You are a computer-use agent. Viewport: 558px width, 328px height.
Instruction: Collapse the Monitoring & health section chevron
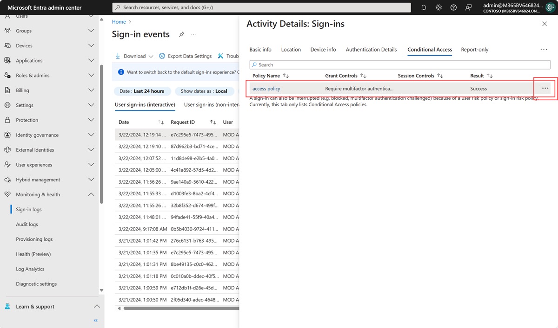pos(91,194)
